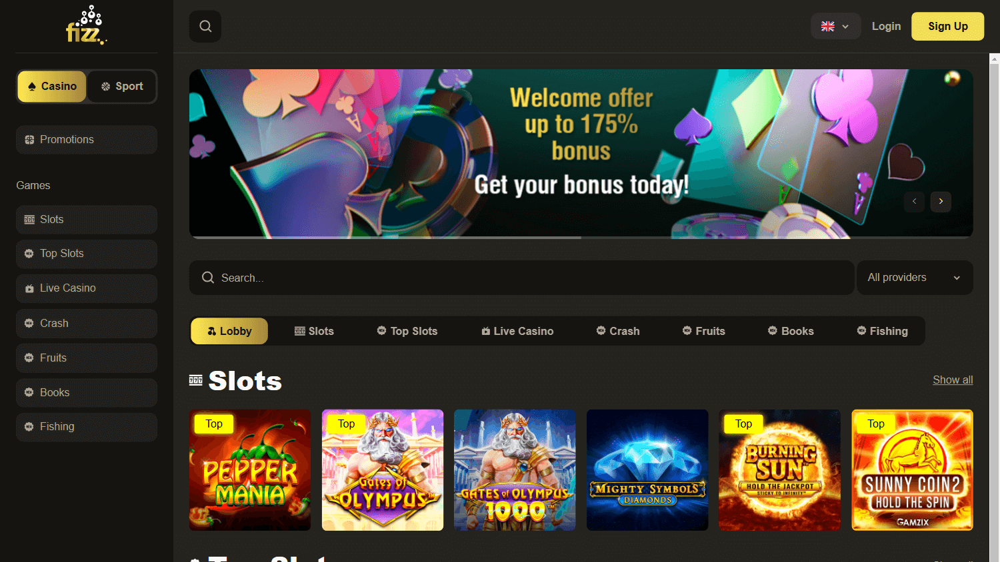
Task: Select the Fruits category tab
Action: coord(704,331)
